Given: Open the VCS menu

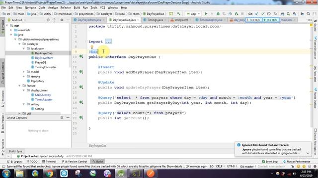Looking at the screenshot, I should pyautogui.click(x=102, y=8).
